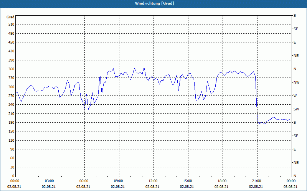Click the 15:00 time axis label
This screenshot has height=191, width=307.
[x=187, y=181]
